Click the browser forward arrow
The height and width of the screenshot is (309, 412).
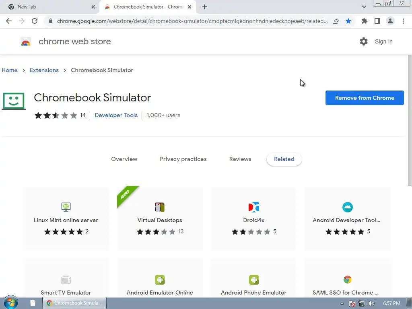(22, 21)
